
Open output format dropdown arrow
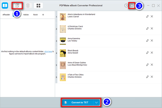(x=96, y=102)
